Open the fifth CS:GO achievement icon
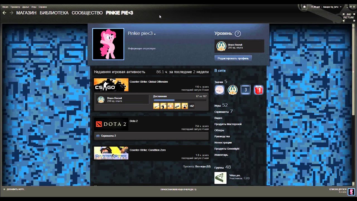This screenshot has height=201, width=357. pos(184,106)
